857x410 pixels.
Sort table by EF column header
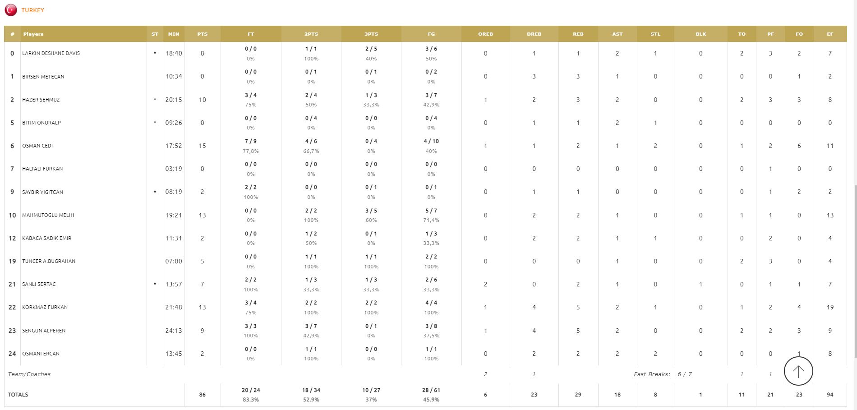(830, 34)
